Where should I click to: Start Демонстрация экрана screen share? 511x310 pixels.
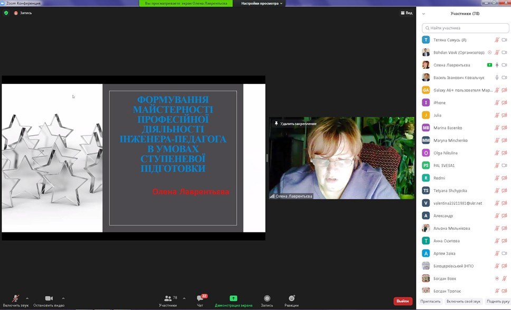click(233, 299)
